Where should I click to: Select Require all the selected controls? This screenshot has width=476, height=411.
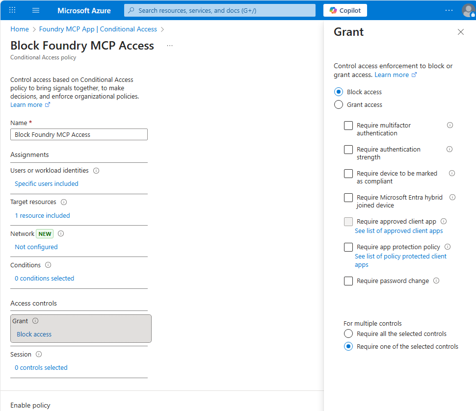coord(348,334)
